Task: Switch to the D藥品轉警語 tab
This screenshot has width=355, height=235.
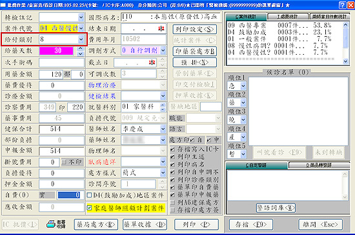Action: (x=319, y=165)
